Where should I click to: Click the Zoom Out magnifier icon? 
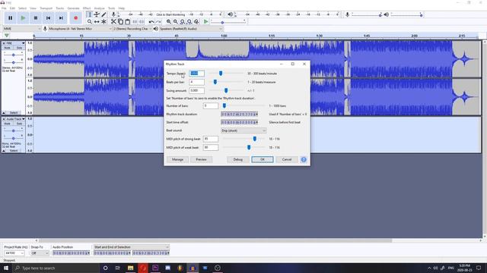point(176,22)
